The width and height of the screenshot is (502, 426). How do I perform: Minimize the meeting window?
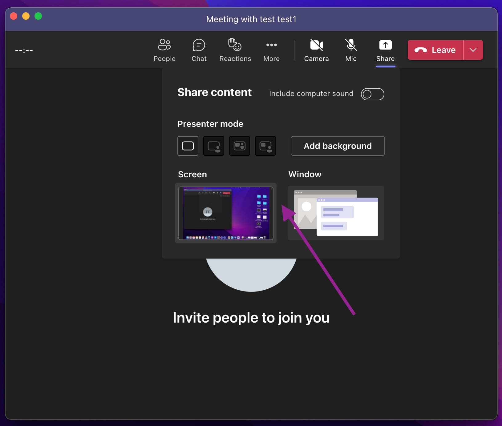click(26, 16)
